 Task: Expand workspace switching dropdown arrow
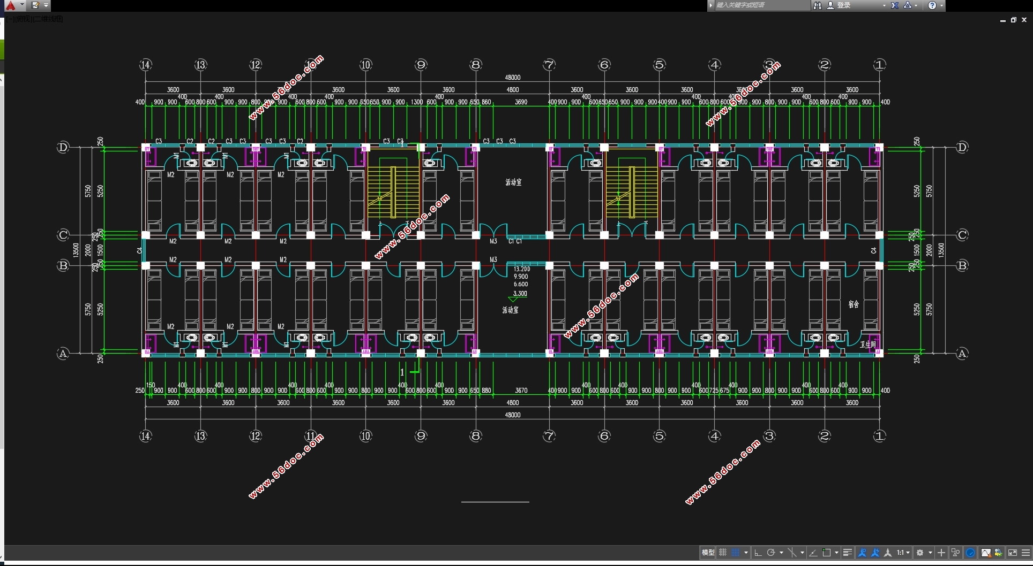pyautogui.click(x=930, y=553)
